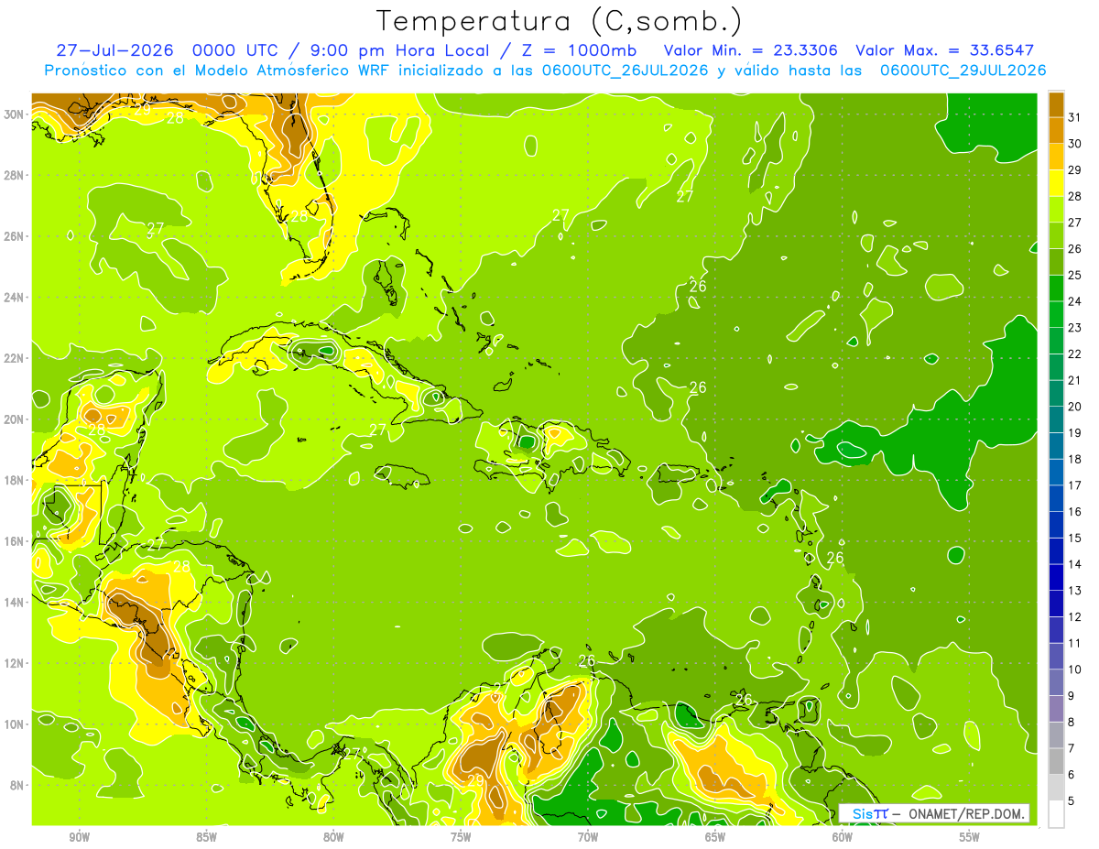Click 'Valor Max. = 33.6547' text
The image size is (1099, 849).
point(944,50)
